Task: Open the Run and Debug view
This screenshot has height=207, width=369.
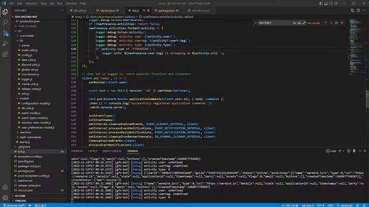Action: pyautogui.click(x=5, y=44)
